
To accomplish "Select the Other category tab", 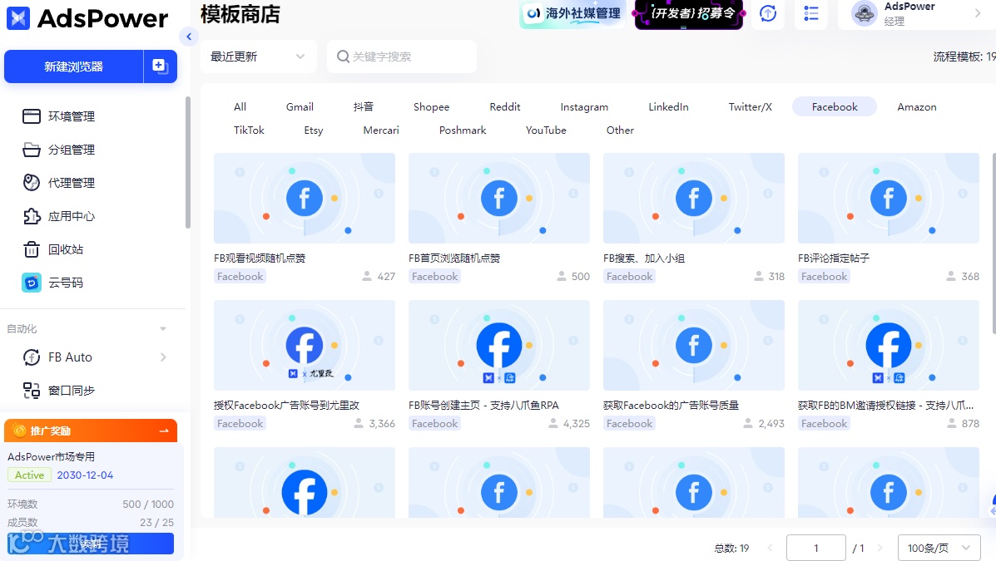I will tap(620, 130).
